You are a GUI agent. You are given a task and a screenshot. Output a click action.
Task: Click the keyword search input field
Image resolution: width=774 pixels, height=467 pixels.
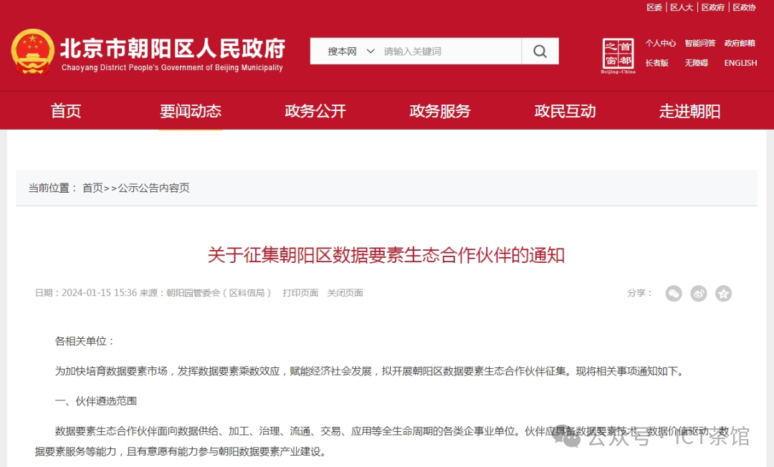(x=450, y=52)
